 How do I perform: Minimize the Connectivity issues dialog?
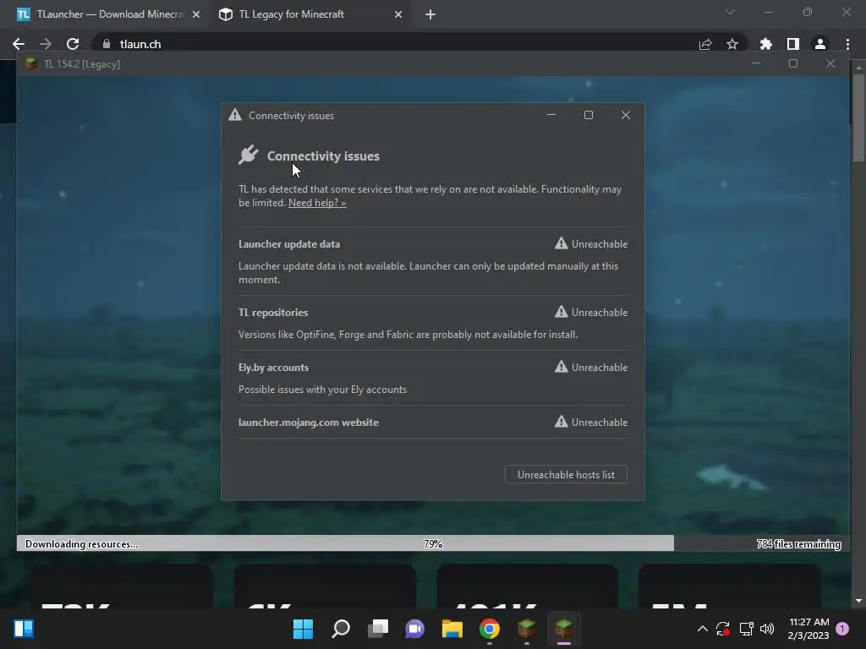pos(551,115)
